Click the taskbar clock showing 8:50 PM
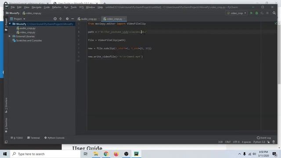This screenshot has width=281, height=158. pyautogui.click(x=263, y=154)
